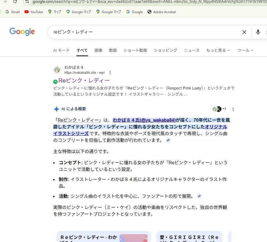This screenshot has width=267, height=242.
Task: Click the browser forward arrow
Action: (x=5, y=1)
